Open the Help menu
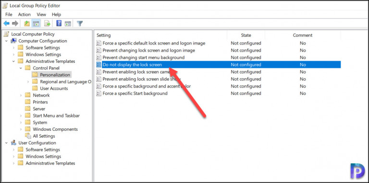Image resolution: width=369 pixels, height=183 pixels. point(57,14)
